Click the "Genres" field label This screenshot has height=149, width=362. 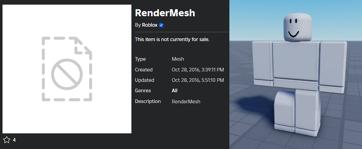pyautogui.click(x=143, y=91)
